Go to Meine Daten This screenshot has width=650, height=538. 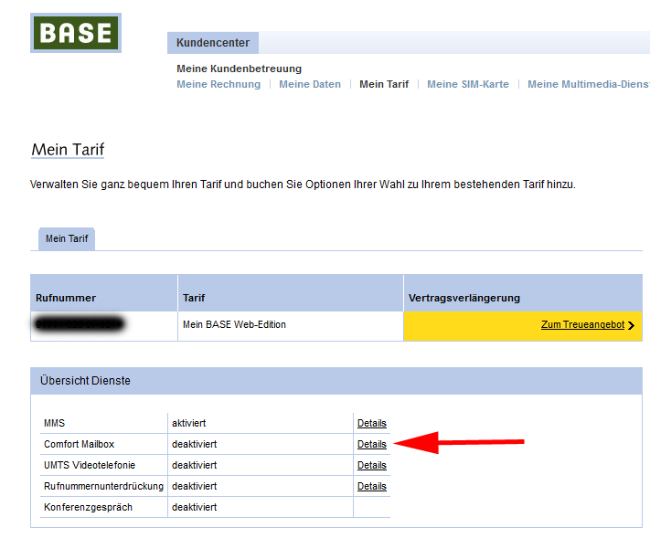click(310, 84)
